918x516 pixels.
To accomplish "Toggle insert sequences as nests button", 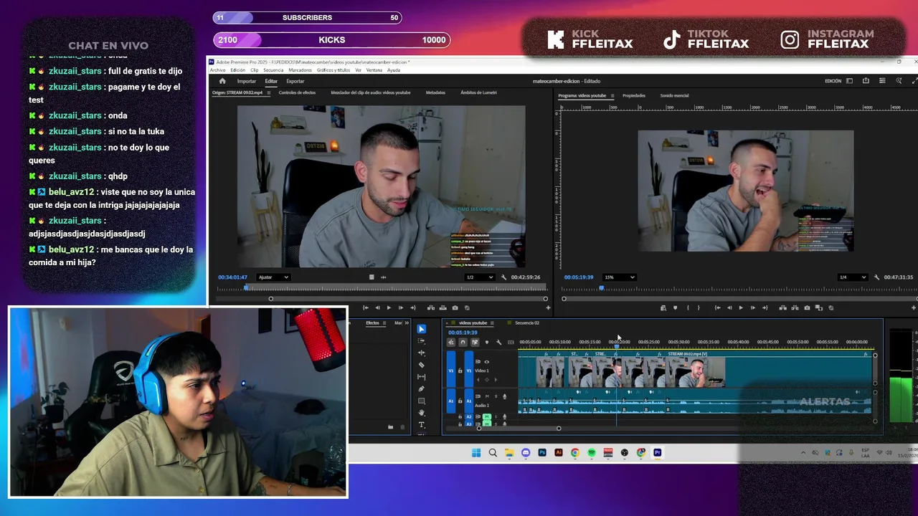I will pos(451,343).
